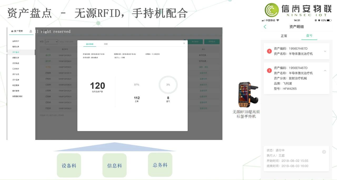337x180 pixels.
Task: Click the location pin icon beside 资产管理
Action: (x=31, y=31)
